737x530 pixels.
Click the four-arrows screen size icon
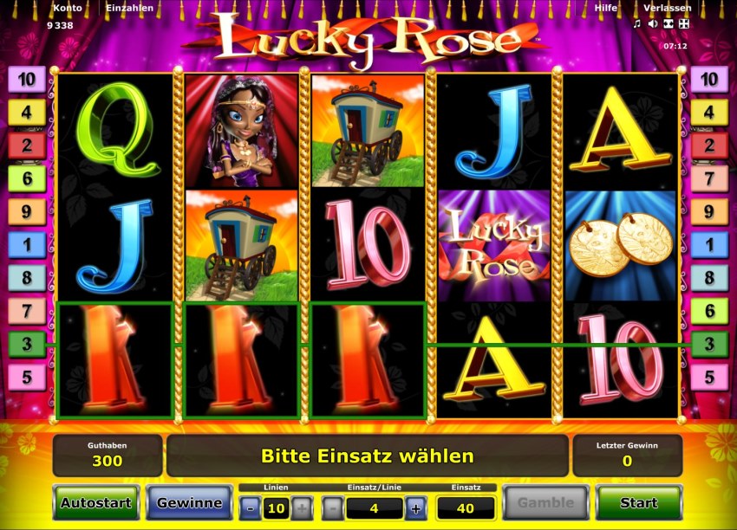coord(684,23)
